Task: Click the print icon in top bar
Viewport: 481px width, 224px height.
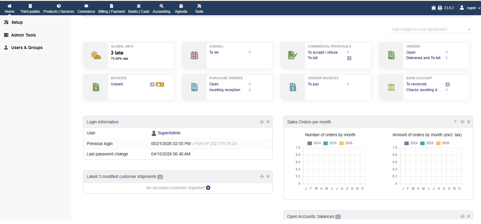Action: (440, 8)
